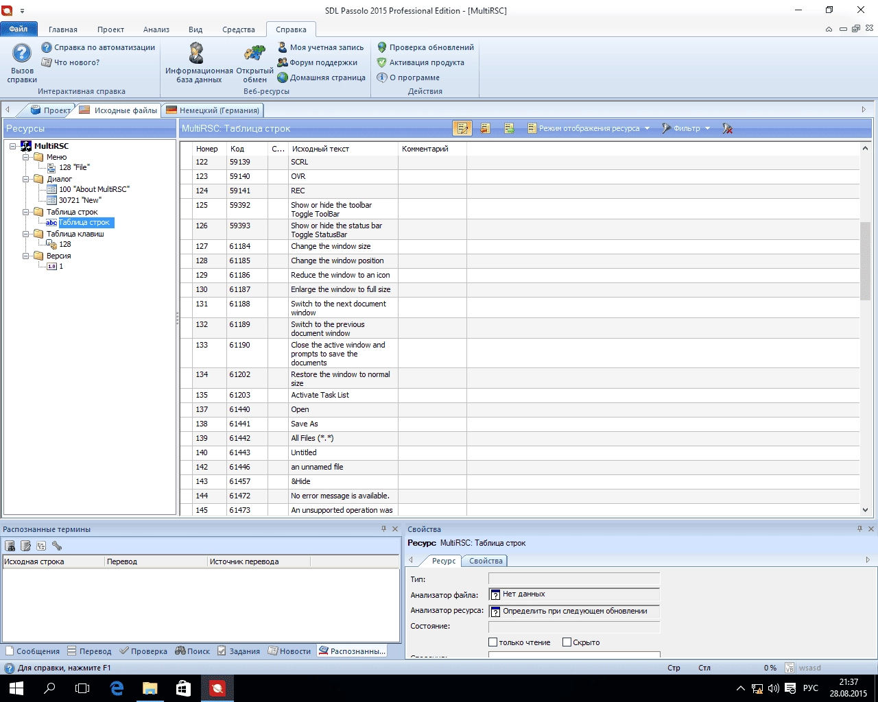Open Задания bottom tab
Image resolution: width=878 pixels, height=702 pixels.
239,651
